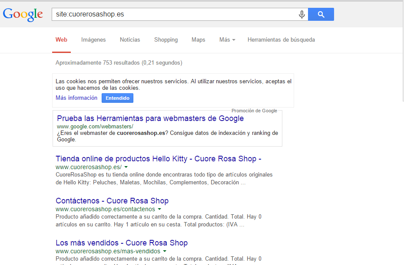
Task: Expand the Más dropdown menu
Action: [x=227, y=40]
